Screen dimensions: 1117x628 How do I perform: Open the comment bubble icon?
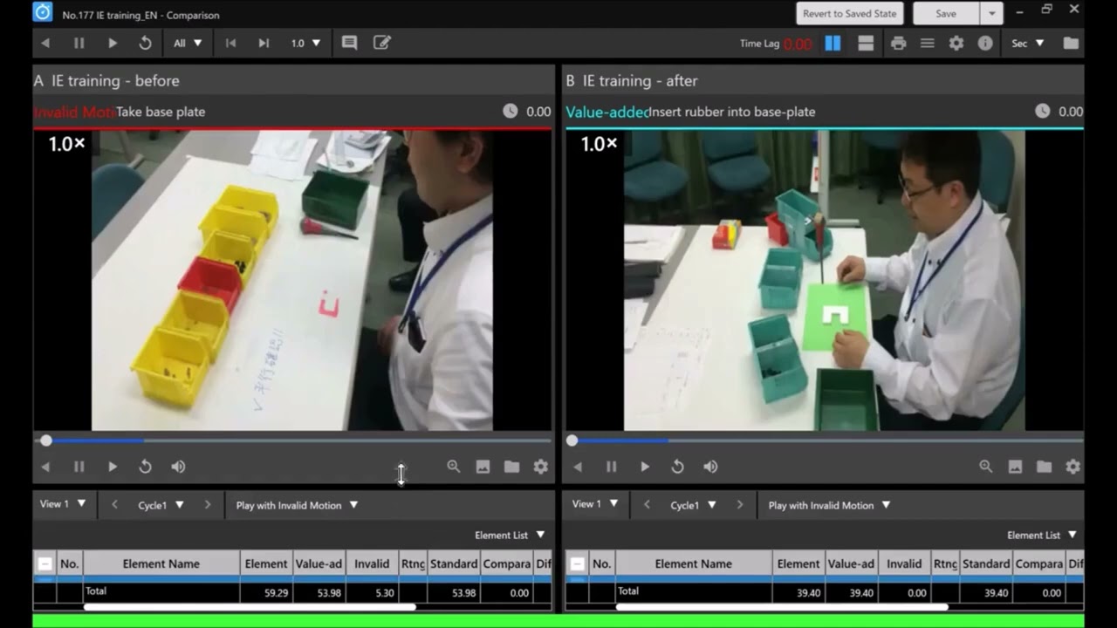point(349,43)
